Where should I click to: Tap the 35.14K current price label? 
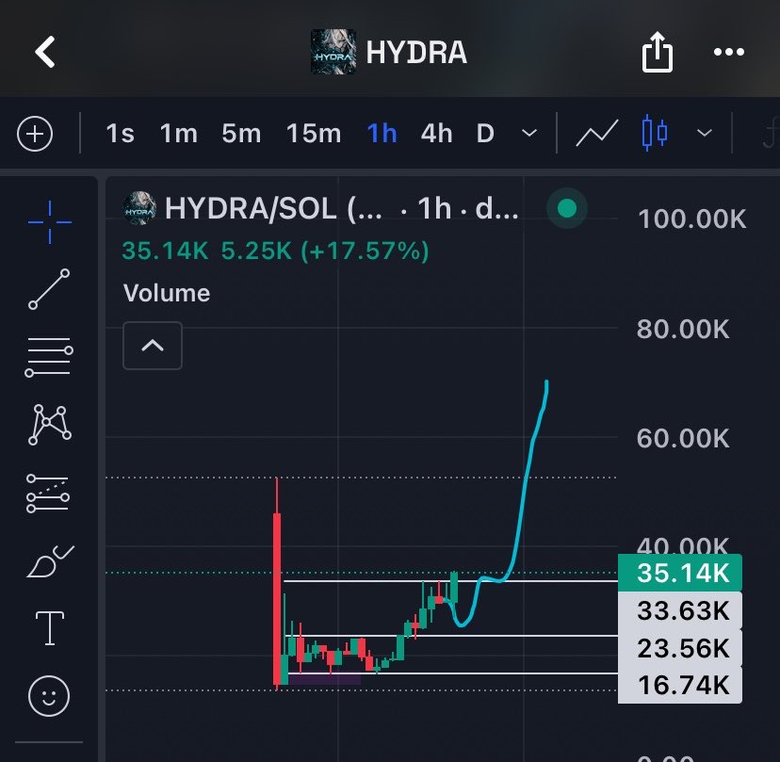[x=679, y=573]
